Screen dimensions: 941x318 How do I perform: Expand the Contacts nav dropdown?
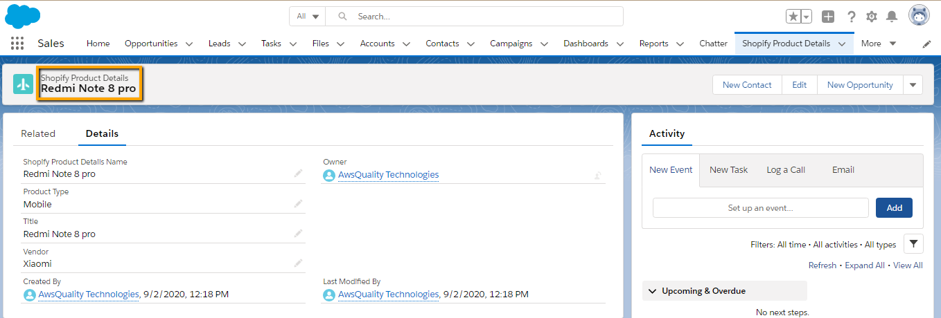470,44
